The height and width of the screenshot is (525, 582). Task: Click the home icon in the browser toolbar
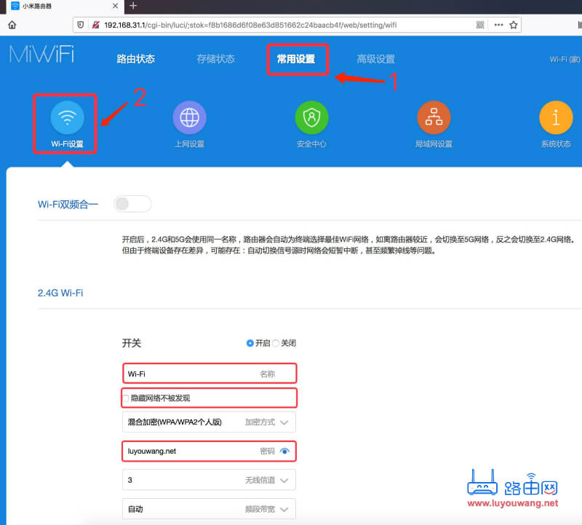tap(10, 24)
